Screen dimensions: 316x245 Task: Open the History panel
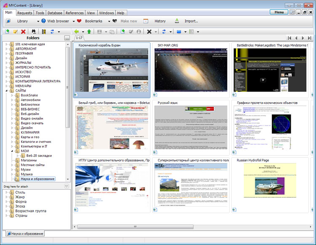pyautogui.click(x=160, y=21)
